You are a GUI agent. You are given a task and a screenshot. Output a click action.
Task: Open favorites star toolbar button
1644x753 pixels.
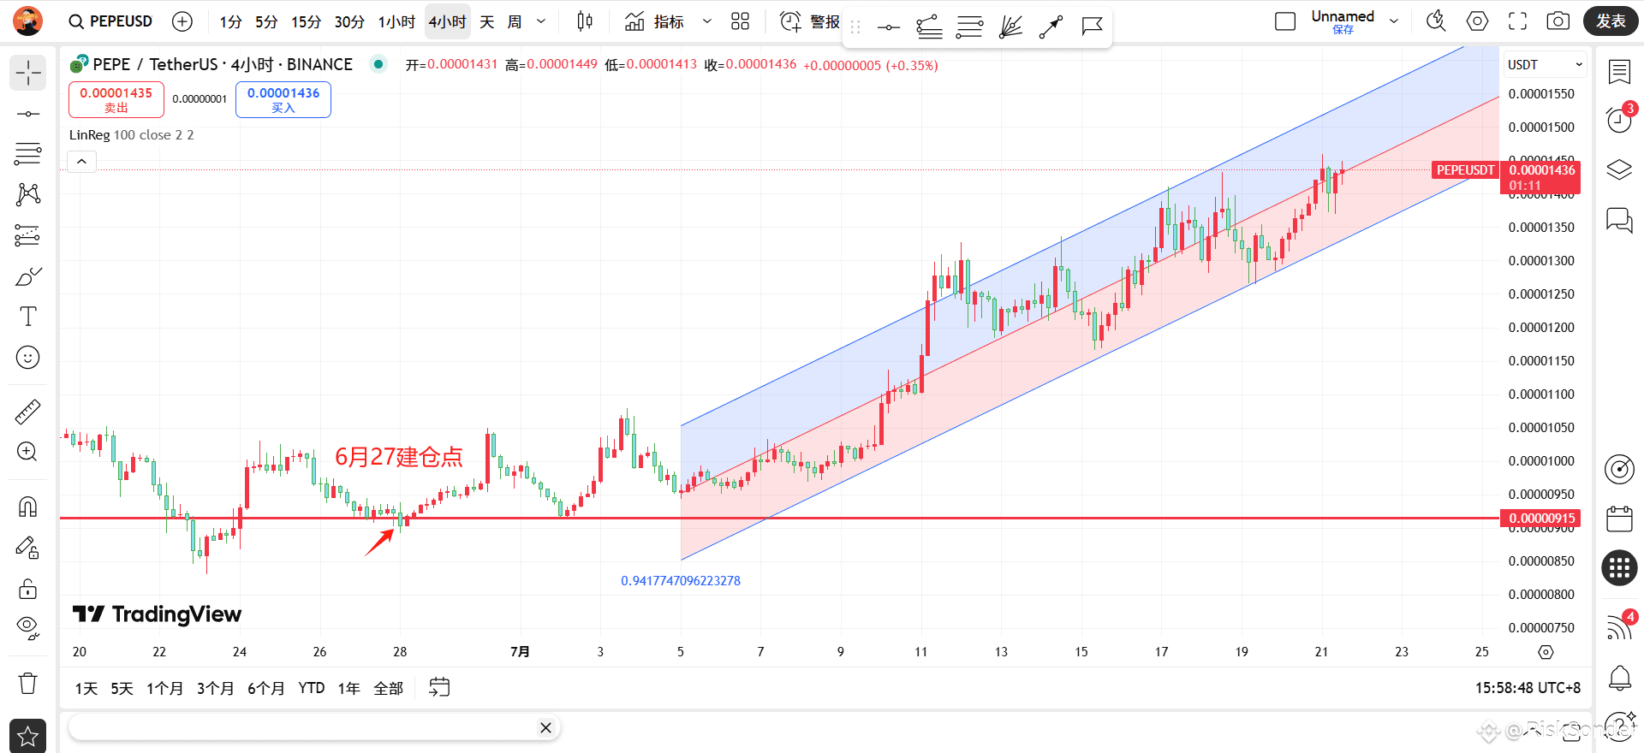pos(28,736)
